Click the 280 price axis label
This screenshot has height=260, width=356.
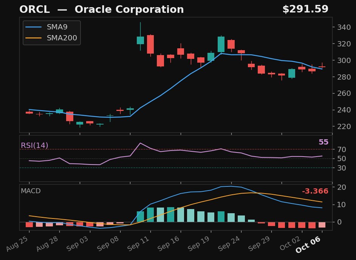344,77
